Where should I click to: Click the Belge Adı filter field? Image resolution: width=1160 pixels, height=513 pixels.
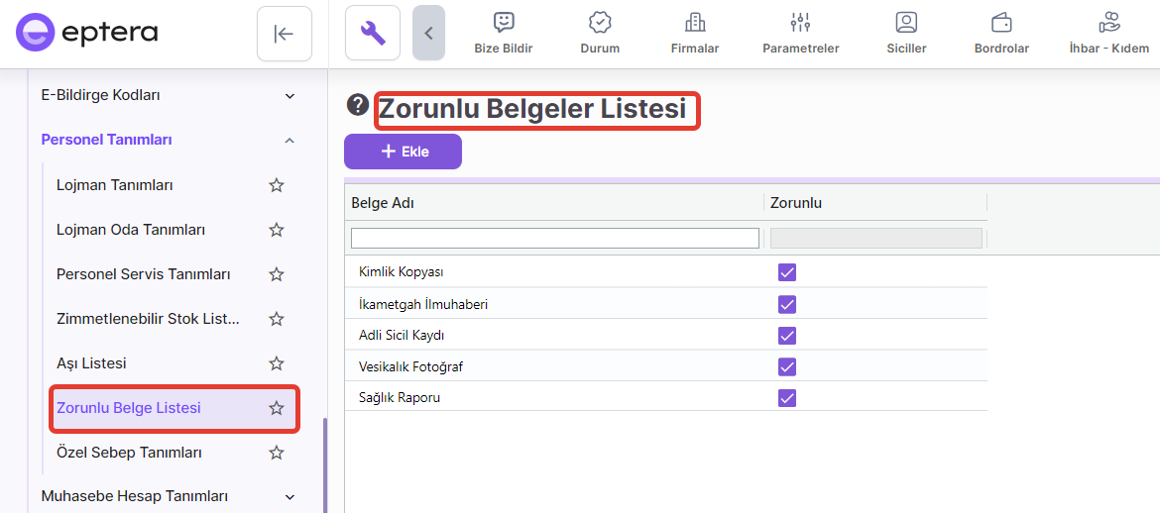click(554, 238)
